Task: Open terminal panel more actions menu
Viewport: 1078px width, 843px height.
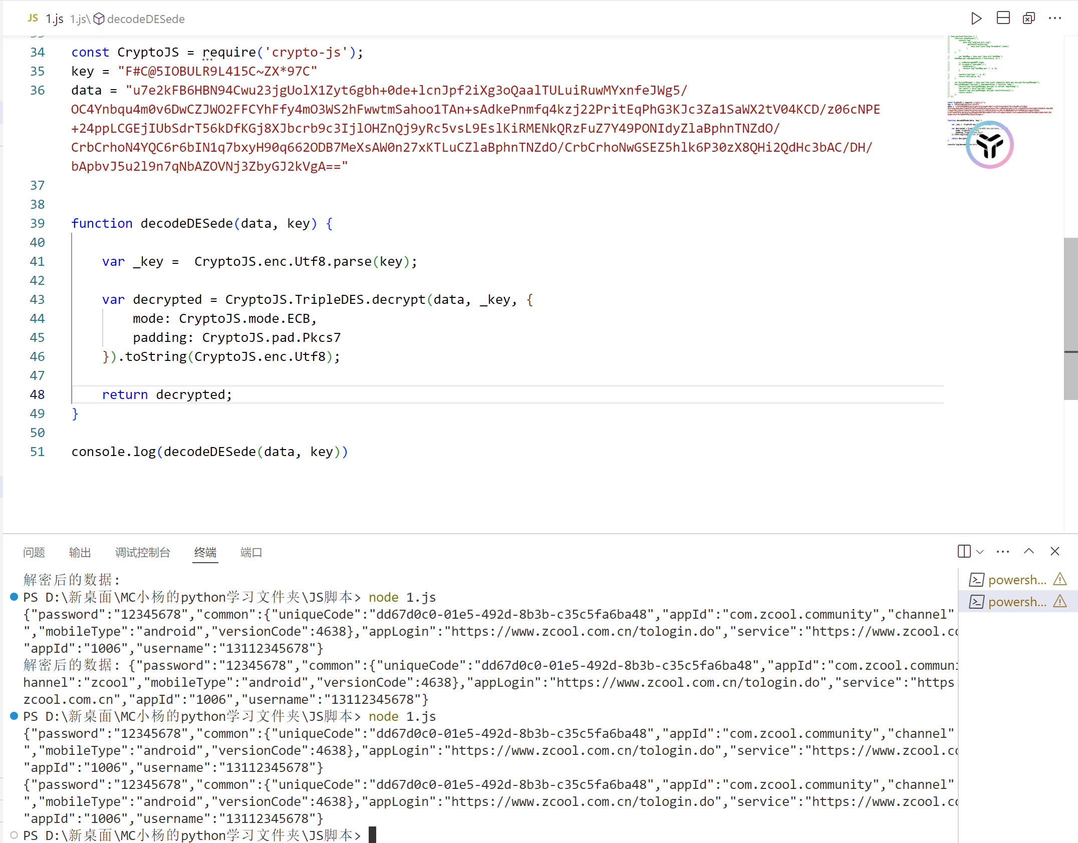Action: (1003, 552)
